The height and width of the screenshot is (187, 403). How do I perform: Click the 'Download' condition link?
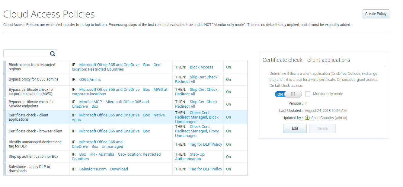tap(119, 169)
